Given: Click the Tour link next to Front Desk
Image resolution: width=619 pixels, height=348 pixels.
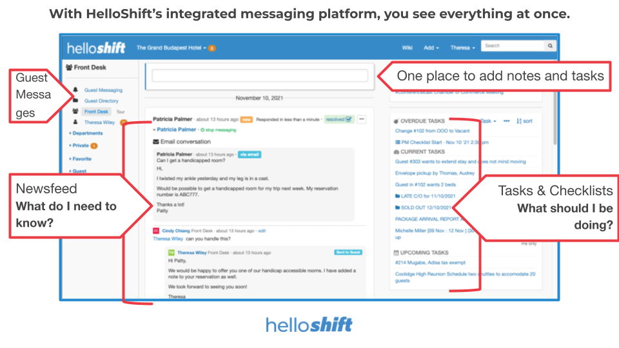Looking at the screenshot, I should [x=121, y=111].
